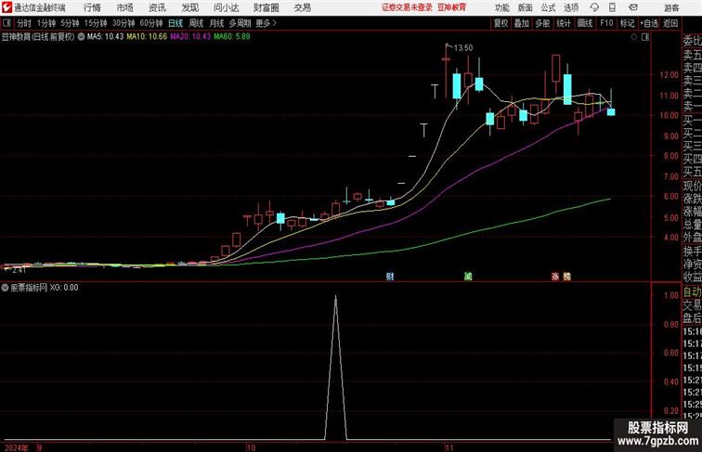Click the 叠加 overlay button
This screenshot has height=452, width=702.
(522, 23)
